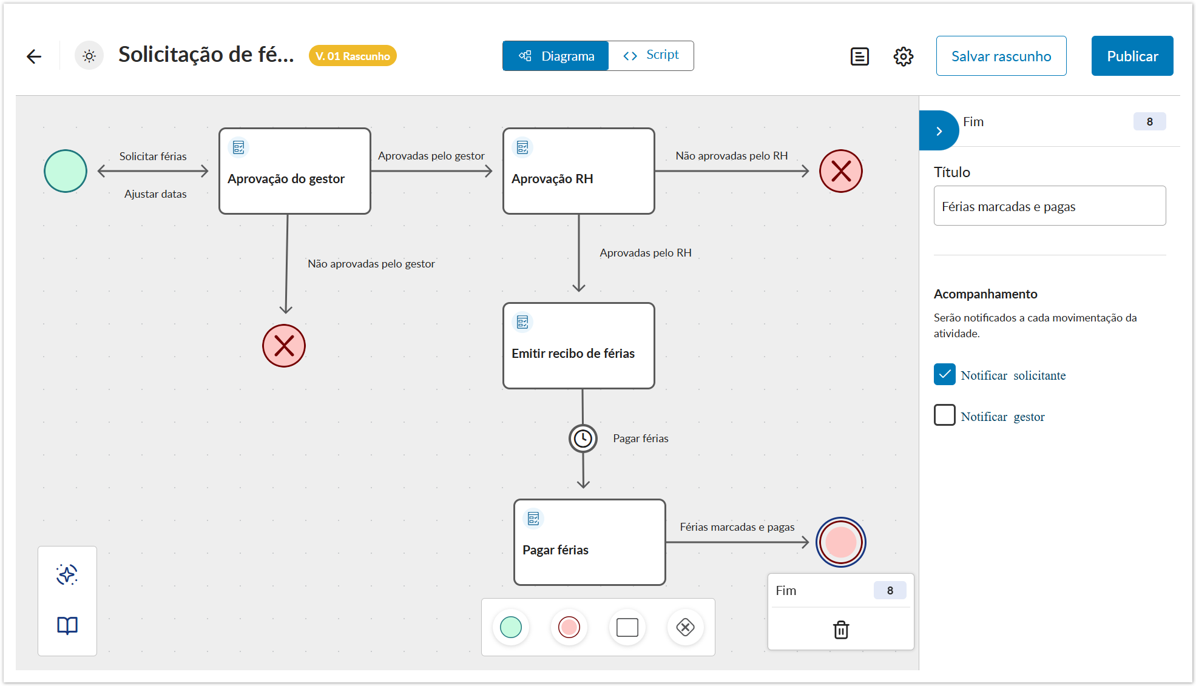The image size is (1196, 686).
Task: Collapse the side panel with chevron
Action: coord(939,131)
